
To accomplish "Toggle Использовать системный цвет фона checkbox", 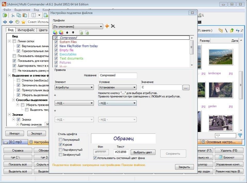I will (x=95, y=158).
